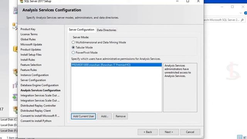
Task: Expand the ribbon chevron in background window
Action: (240, 13)
